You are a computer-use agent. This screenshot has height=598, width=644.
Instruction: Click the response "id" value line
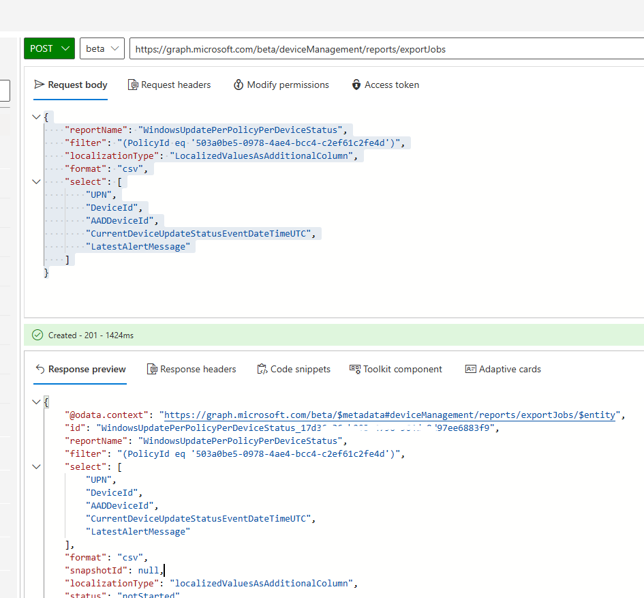pyautogui.click(x=281, y=428)
